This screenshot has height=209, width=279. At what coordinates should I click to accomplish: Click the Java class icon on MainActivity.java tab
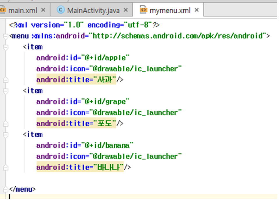click(60, 10)
